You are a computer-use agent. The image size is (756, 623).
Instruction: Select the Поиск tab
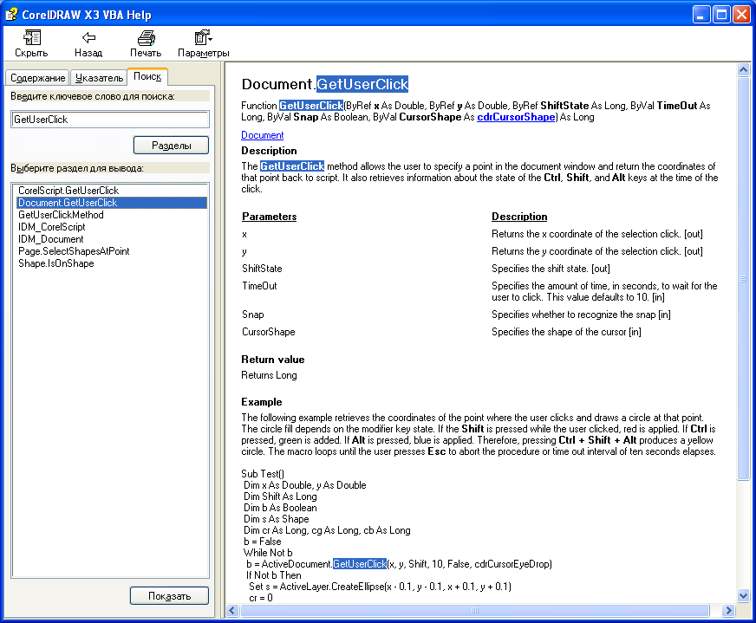(147, 76)
